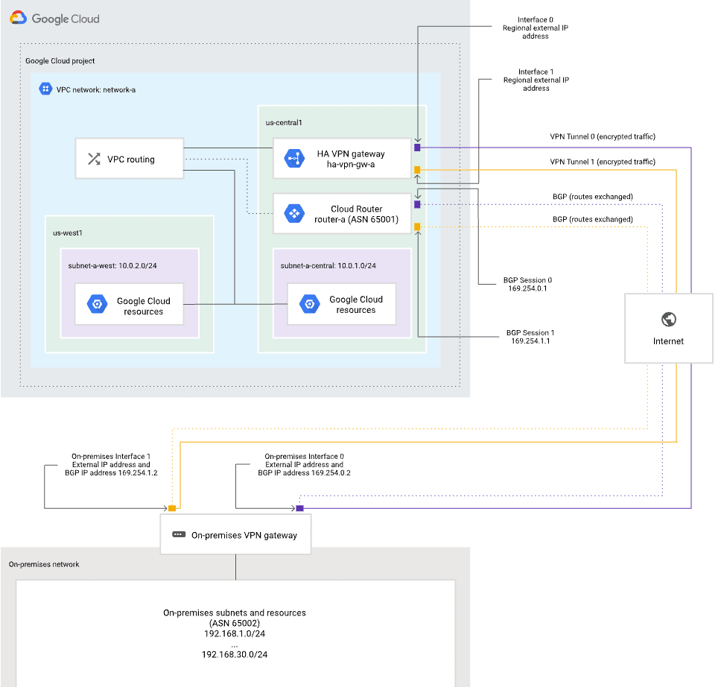Screen dimensions: 724x687
Task: Select the Cloud Router router-a box
Action: tap(342, 213)
